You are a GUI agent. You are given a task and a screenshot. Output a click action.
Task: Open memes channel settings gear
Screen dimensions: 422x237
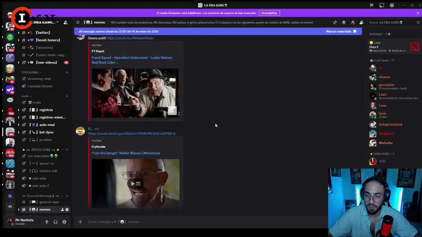coord(67,210)
